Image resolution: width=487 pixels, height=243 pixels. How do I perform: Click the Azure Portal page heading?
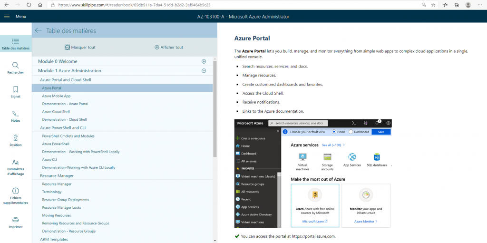pyautogui.click(x=252, y=38)
